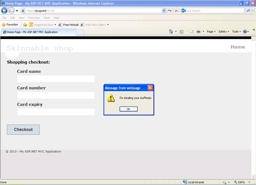Viewport: 256px width, 185px height.
Task: Open the Favorites menu in menu bar
Action: tap(34, 18)
